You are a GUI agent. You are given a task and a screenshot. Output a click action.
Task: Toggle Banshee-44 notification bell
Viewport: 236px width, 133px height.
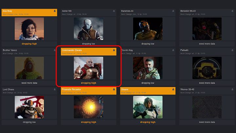[x=173, y=11]
